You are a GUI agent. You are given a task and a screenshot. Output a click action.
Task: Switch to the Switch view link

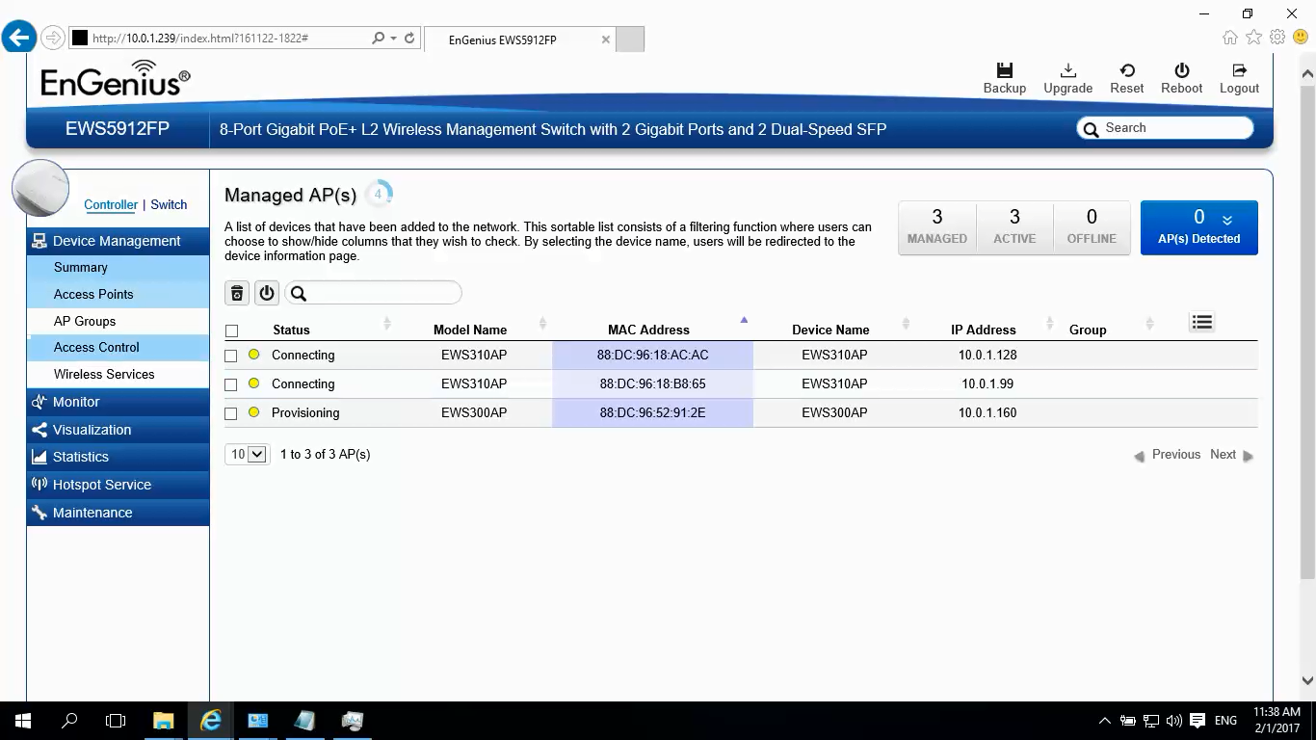[169, 204]
